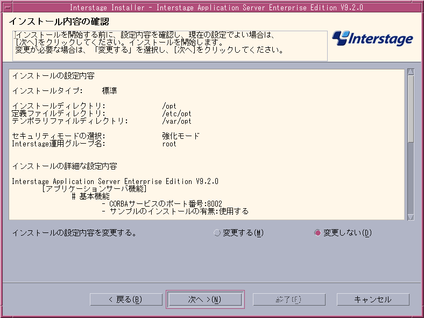Click the [アプリケーションサーバ機能] line
The height and width of the screenshot is (318, 424).
coord(94,188)
